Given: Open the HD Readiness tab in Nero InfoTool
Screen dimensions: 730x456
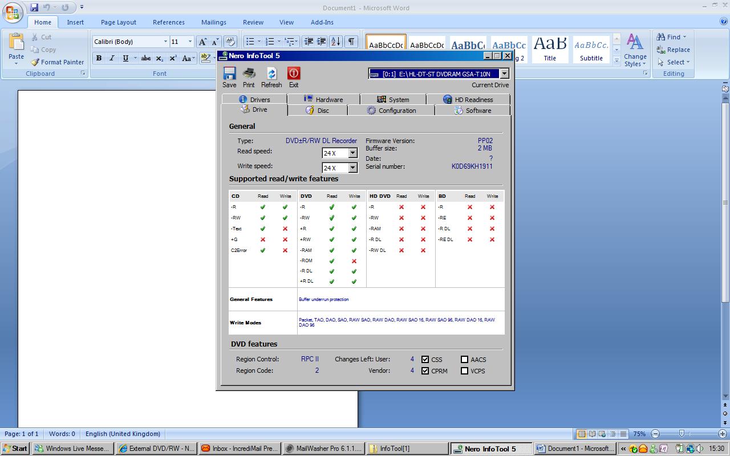Looking at the screenshot, I should (x=468, y=99).
